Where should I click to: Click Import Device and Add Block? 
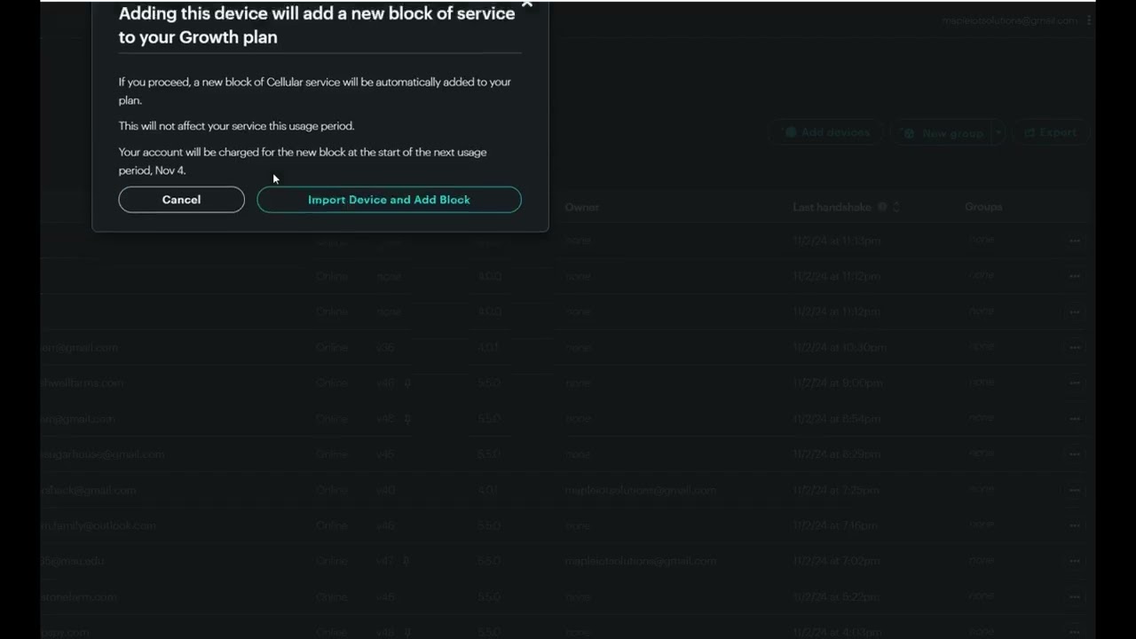coord(389,200)
